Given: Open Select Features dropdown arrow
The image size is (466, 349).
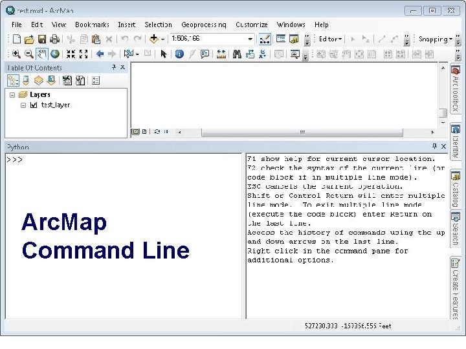Looking at the screenshot, I should (137, 54).
